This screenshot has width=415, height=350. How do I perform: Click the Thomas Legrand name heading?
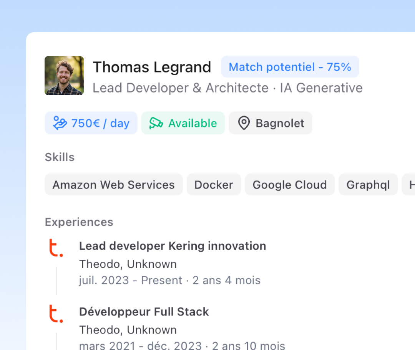pyautogui.click(x=152, y=67)
